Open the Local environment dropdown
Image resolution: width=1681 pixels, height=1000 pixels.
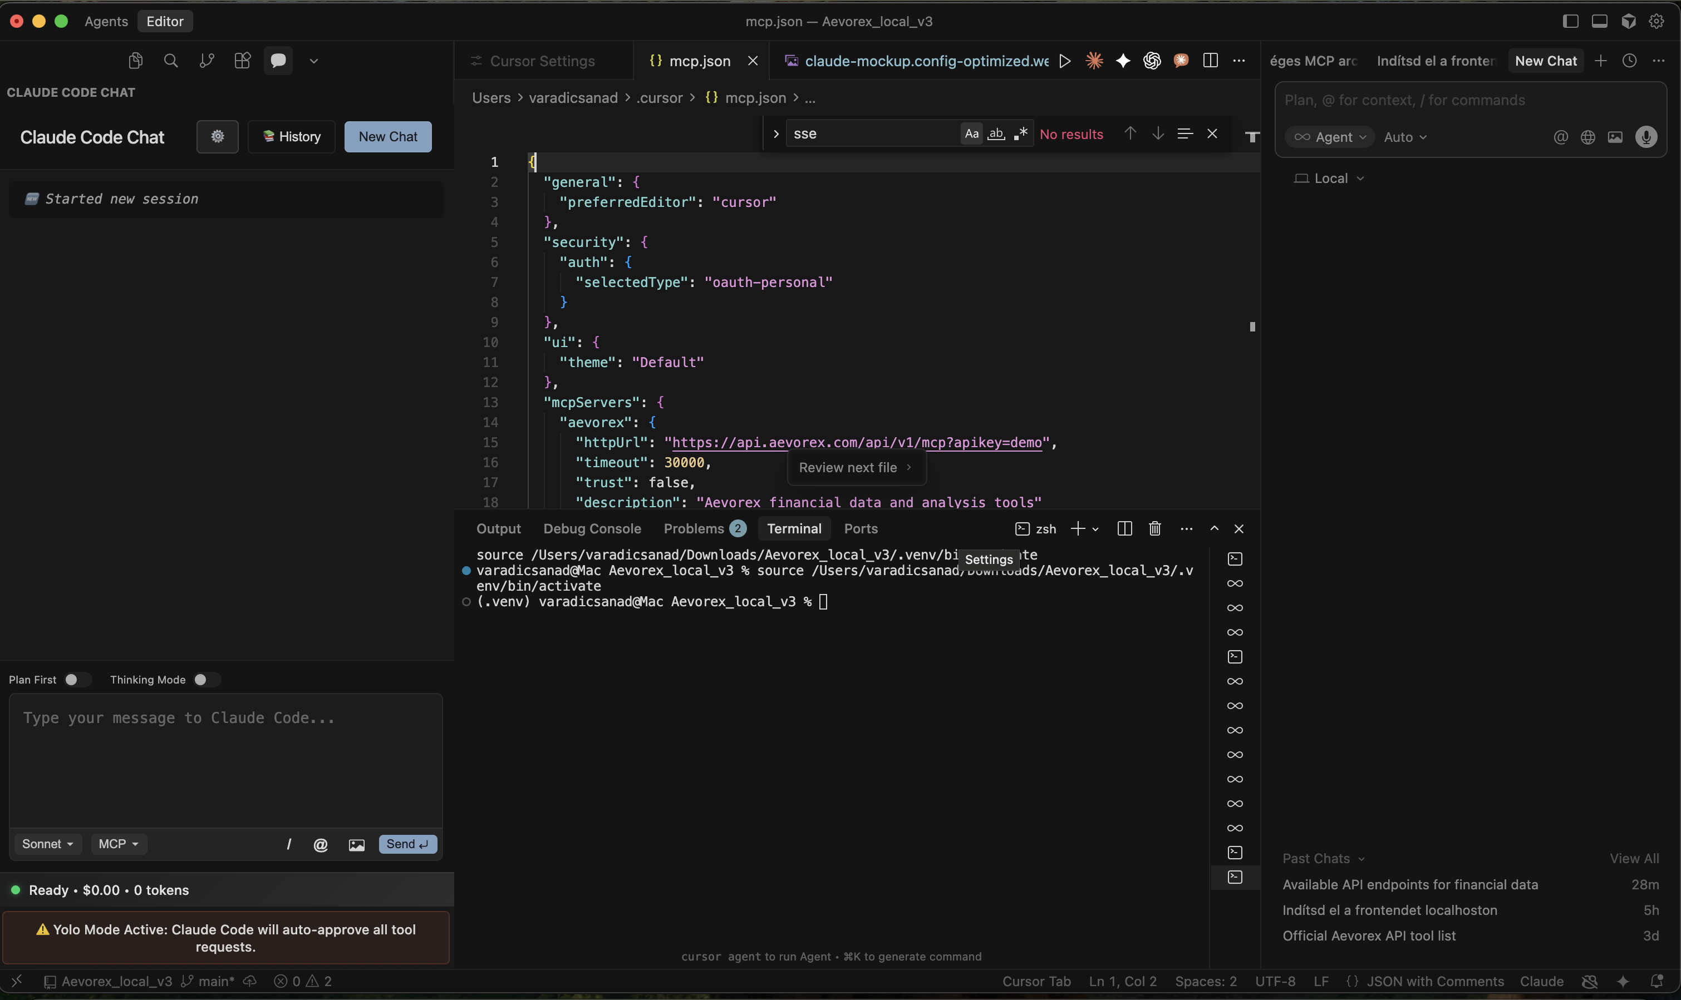click(1330, 179)
